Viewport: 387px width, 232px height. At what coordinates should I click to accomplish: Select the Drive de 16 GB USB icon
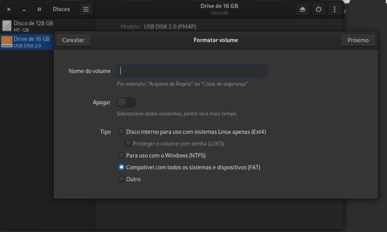(7, 42)
